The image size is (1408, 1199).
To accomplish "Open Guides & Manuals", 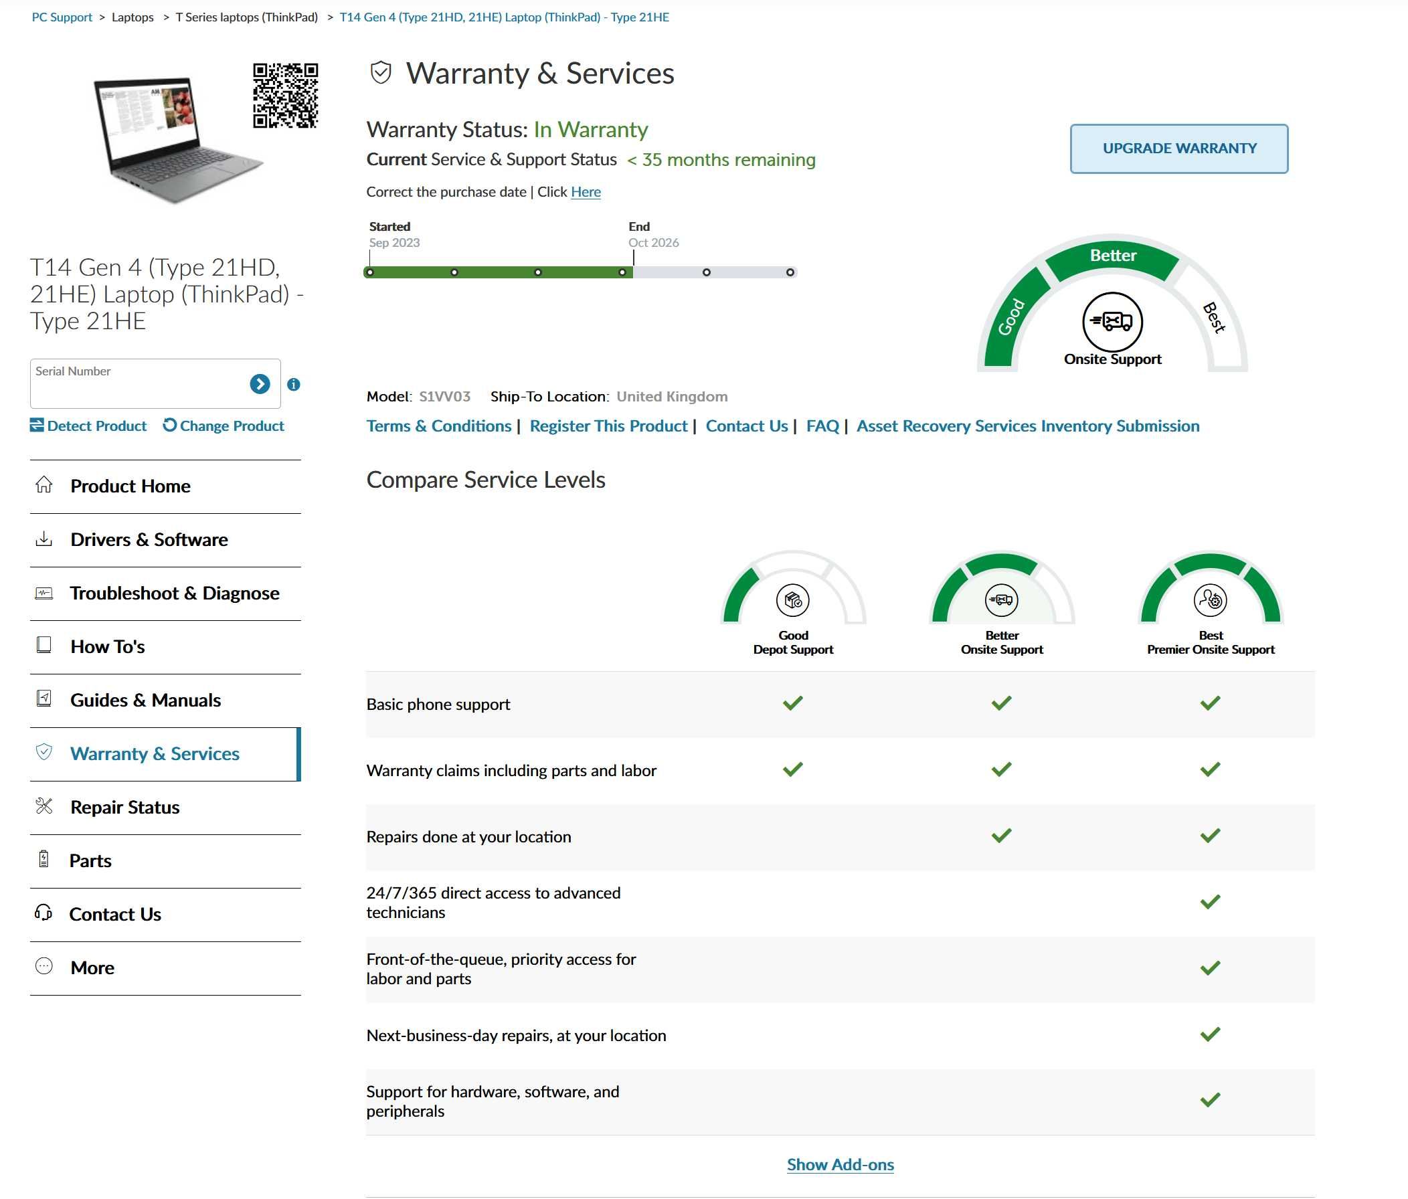I will 165,701.
